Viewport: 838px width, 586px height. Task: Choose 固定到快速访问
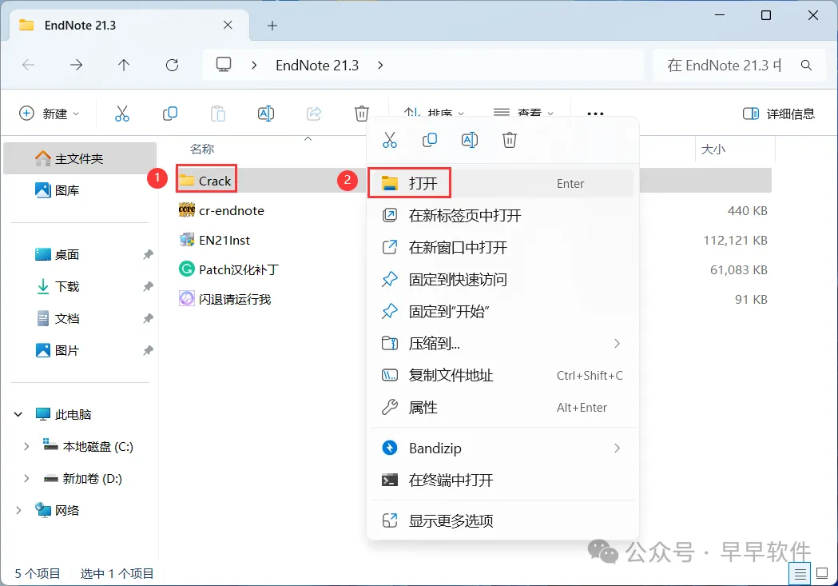tap(502, 280)
